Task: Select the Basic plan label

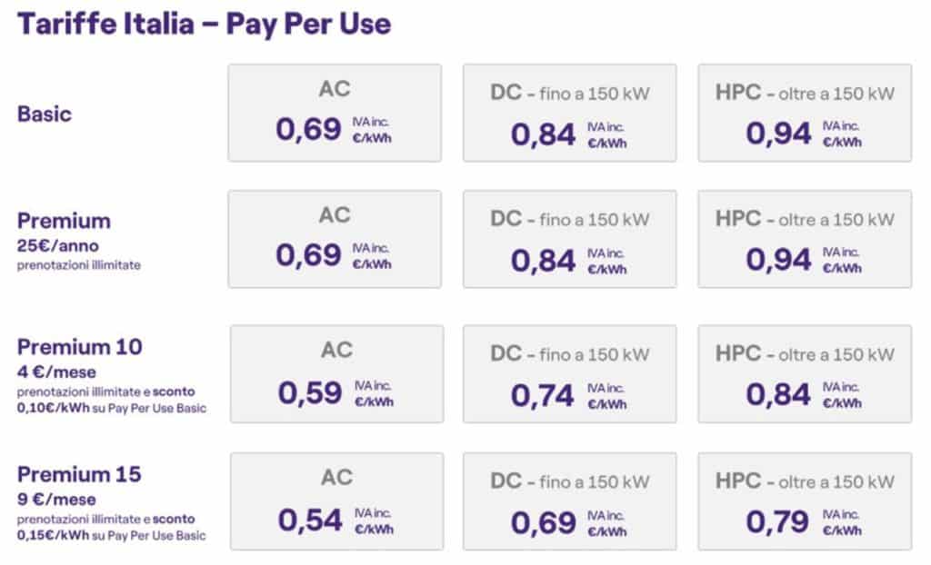Action: (45, 114)
